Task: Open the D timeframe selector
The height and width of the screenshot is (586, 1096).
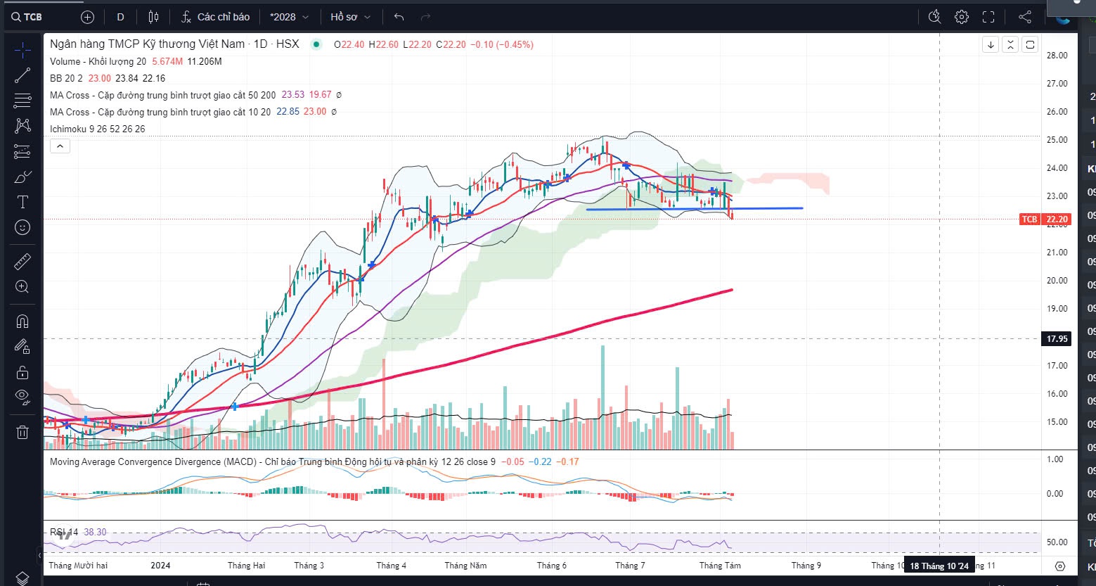Action: [x=121, y=17]
